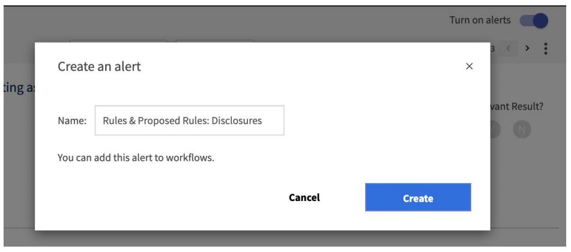This screenshot has width=571, height=252.
Task: Toggle the Turn on alerts switch
Action: pos(534,21)
